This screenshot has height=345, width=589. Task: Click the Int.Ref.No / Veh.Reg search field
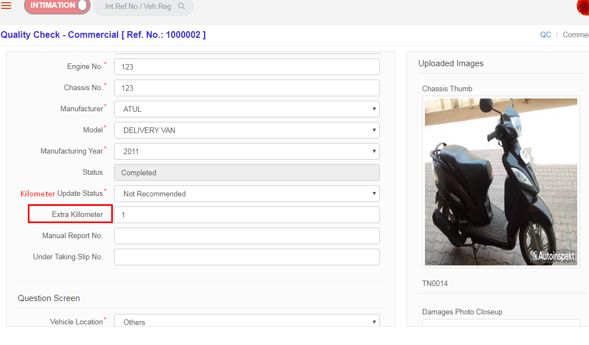point(138,7)
